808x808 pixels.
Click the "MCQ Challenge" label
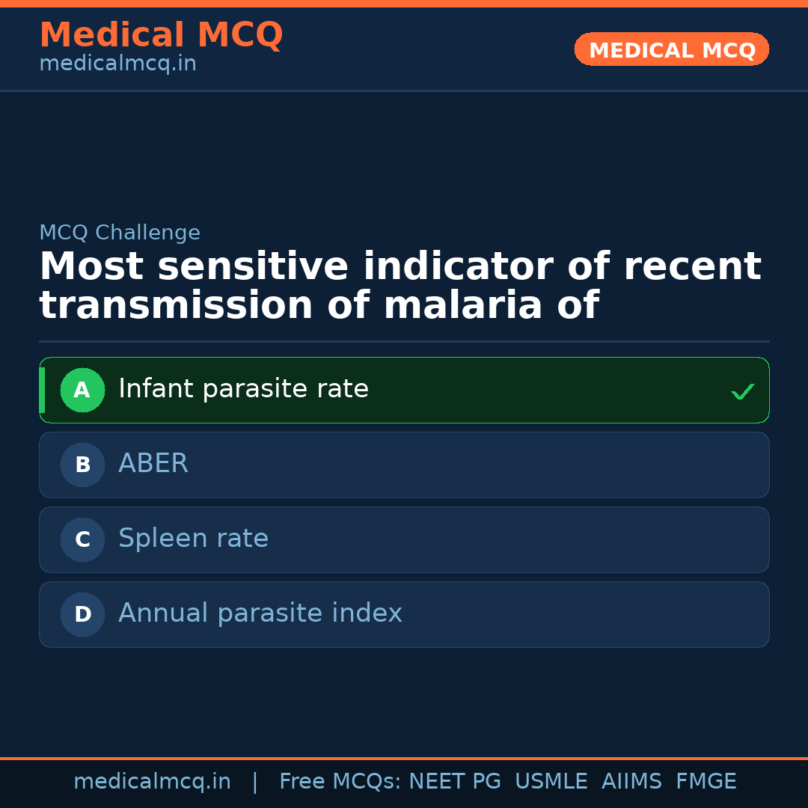pos(120,233)
